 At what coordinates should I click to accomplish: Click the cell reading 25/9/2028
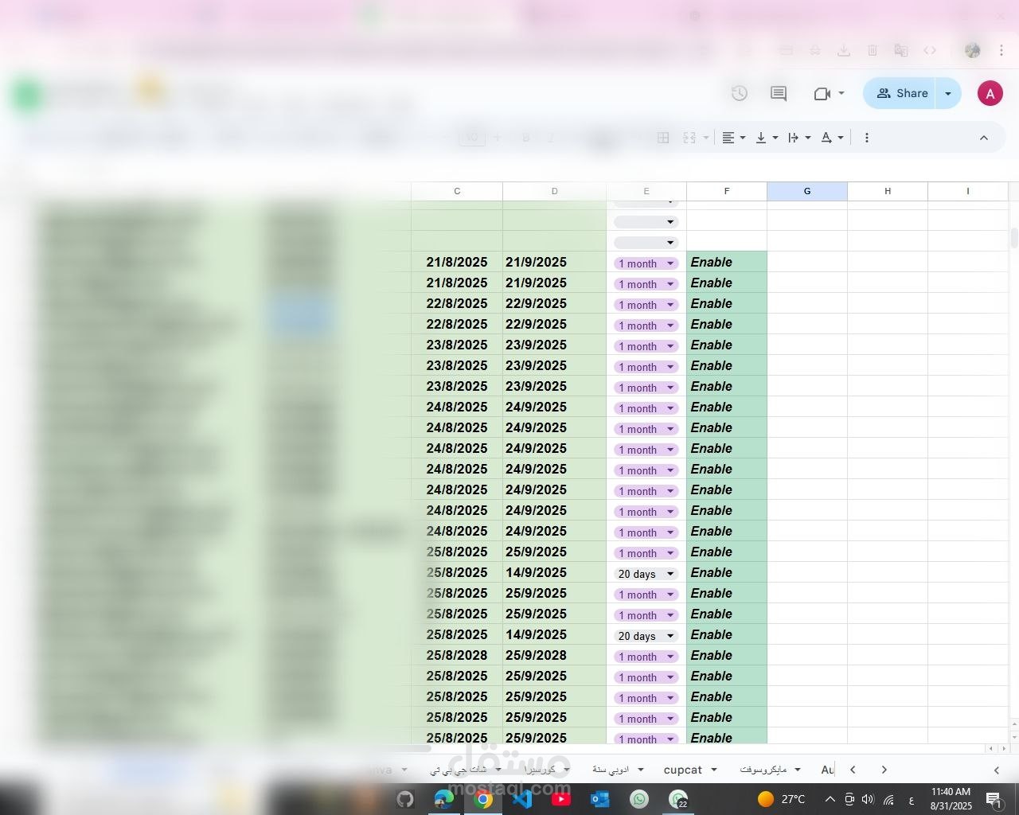click(x=555, y=655)
